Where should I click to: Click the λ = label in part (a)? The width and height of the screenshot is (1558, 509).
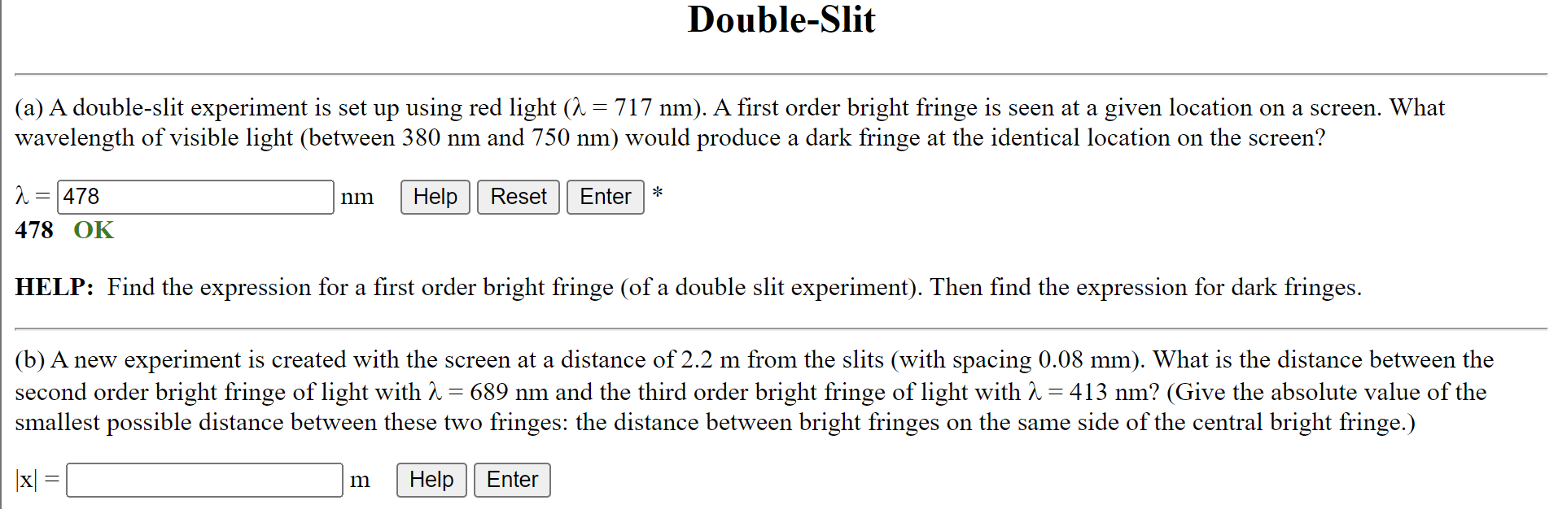point(33,197)
